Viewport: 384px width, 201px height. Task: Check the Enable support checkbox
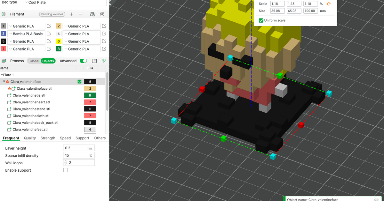coord(66,170)
